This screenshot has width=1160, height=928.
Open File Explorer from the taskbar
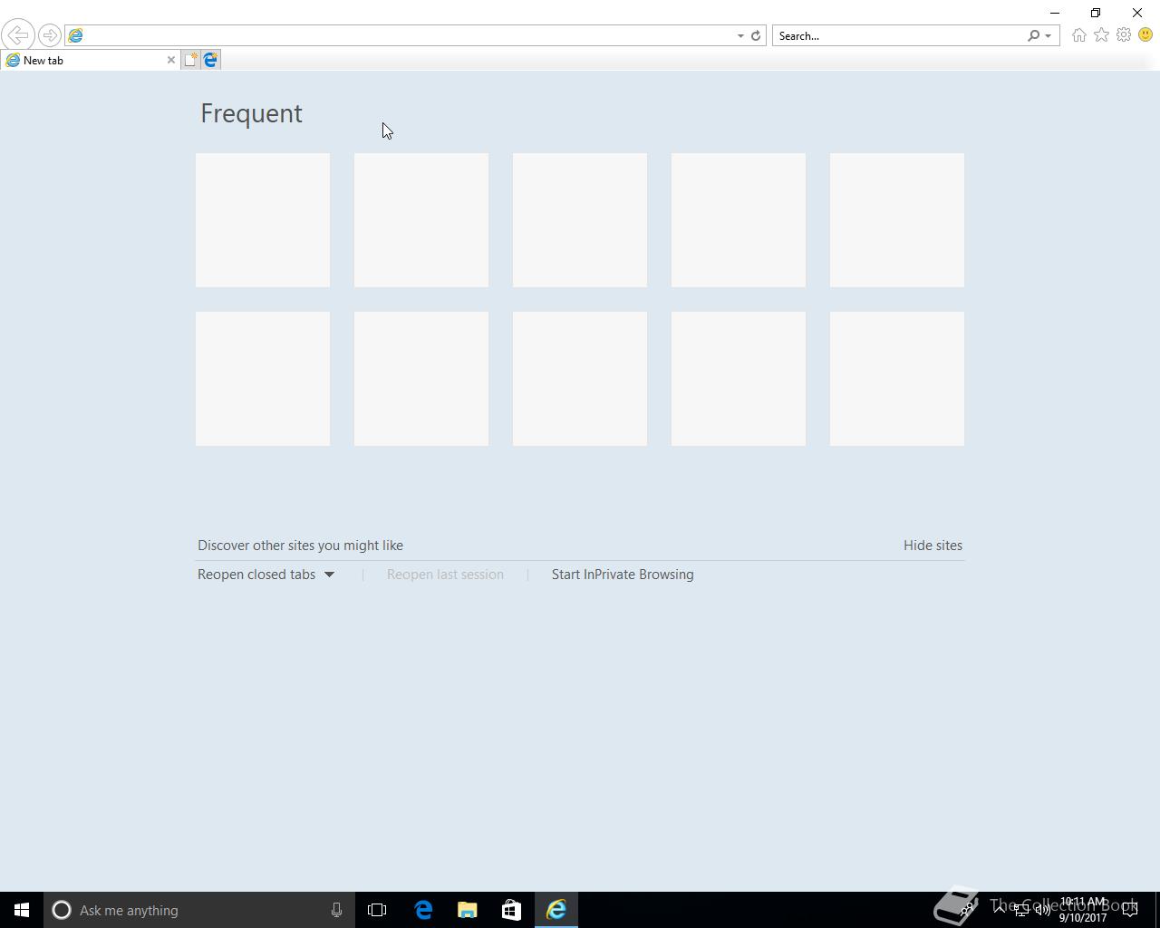click(467, 910)
